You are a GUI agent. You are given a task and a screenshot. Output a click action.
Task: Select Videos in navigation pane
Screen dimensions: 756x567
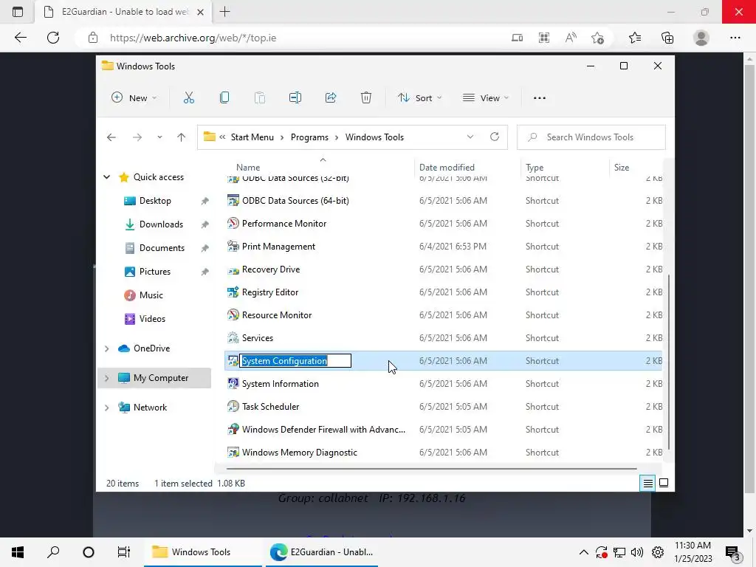click(152, 319)
